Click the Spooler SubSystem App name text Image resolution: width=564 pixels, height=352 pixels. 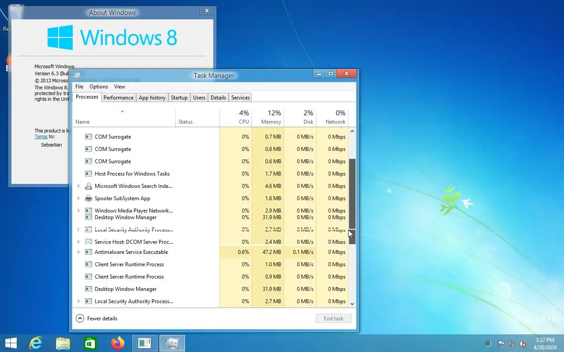tap(122, 198)
